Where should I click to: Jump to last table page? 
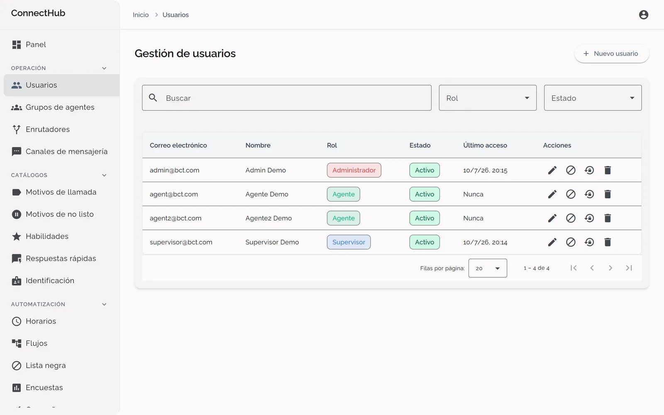pos(629,268)
